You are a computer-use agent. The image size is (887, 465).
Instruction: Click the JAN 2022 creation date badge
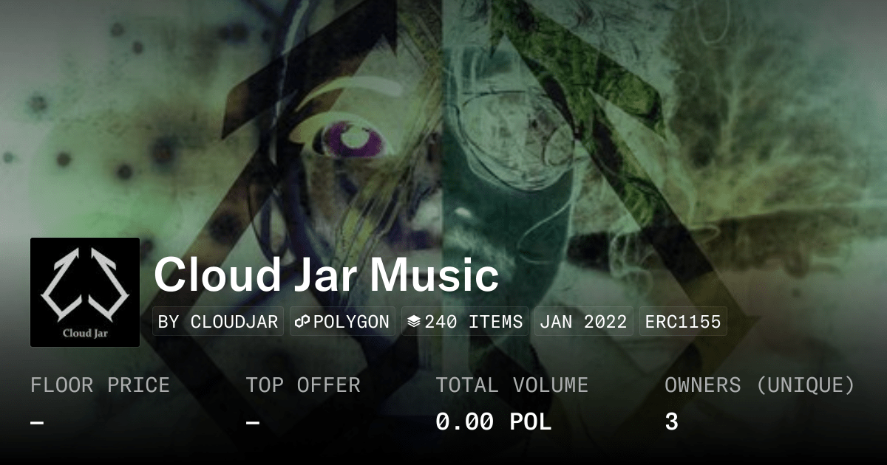click(583, 322)
